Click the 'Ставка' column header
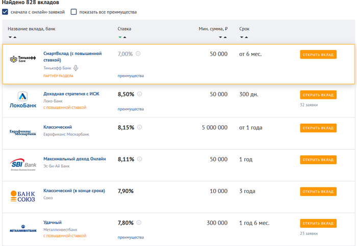The height and width of the screenshot is (246, 357). pos(124,29)
